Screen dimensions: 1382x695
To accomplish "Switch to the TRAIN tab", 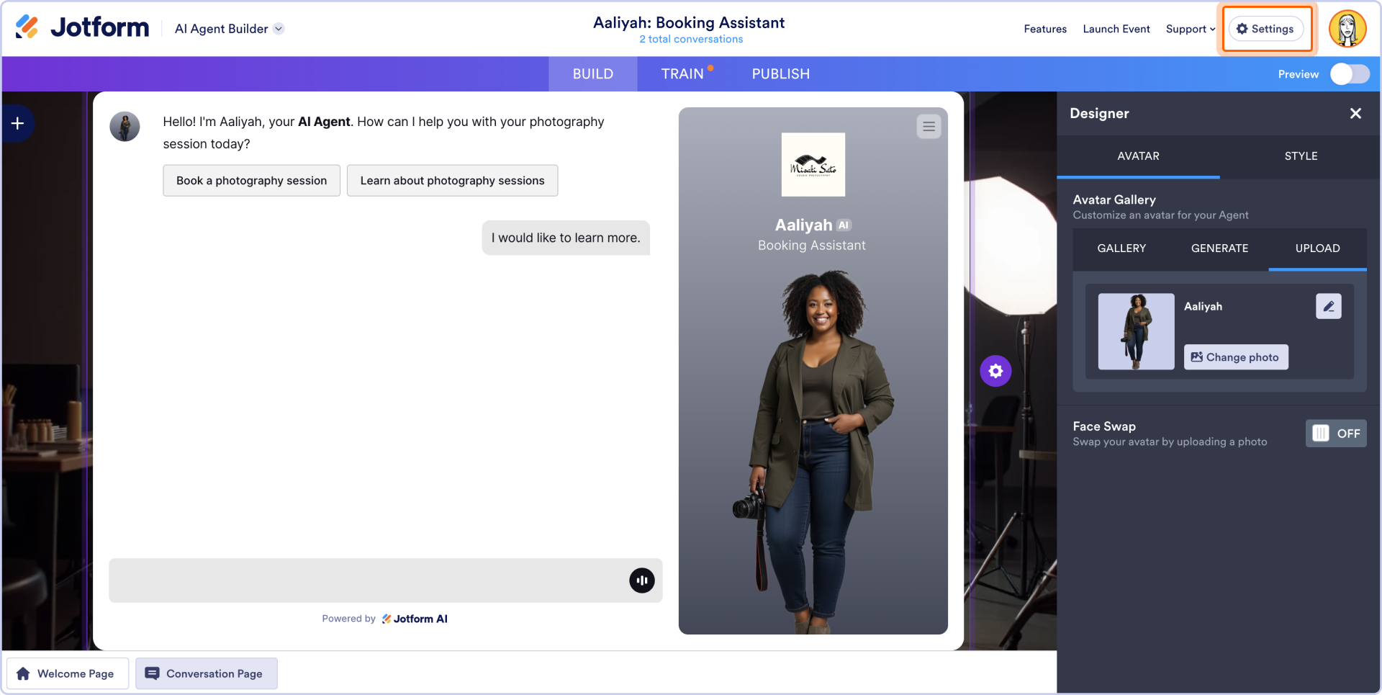I will pyautogui.click(x=682, y=74).
